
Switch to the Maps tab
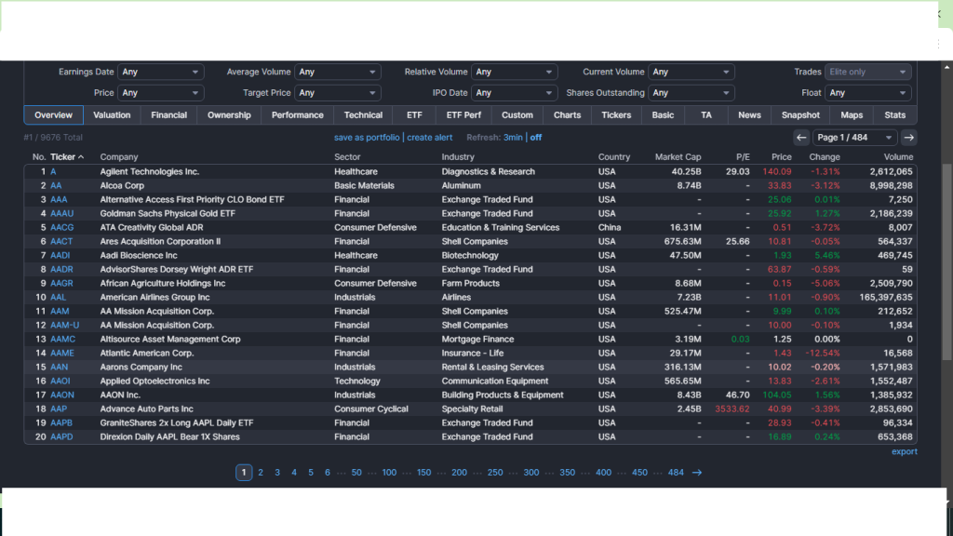[x=852, y=114]
